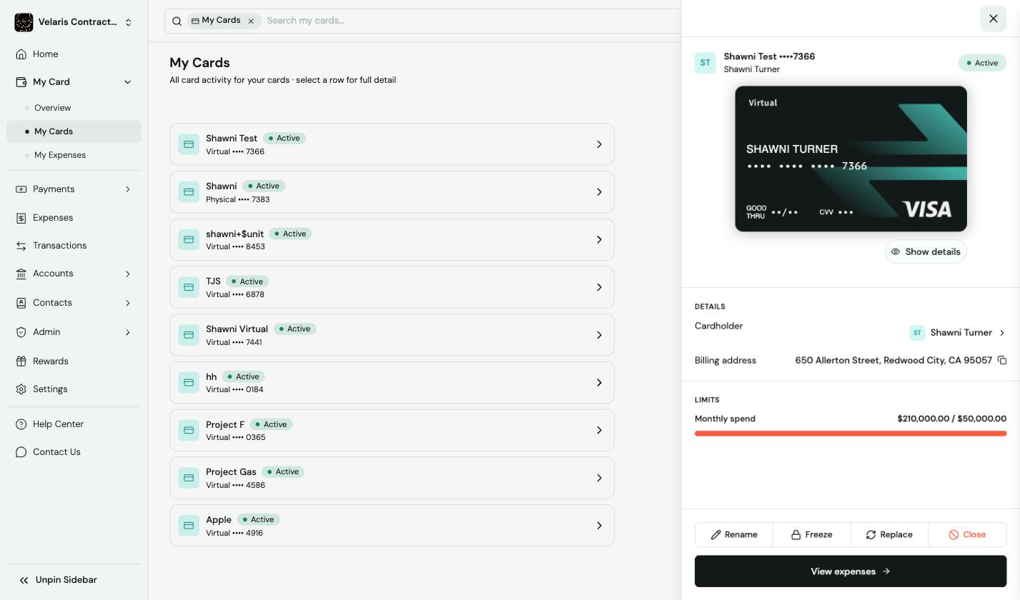
Task: Click the virtual Visa card image
Action: [851, 159]
